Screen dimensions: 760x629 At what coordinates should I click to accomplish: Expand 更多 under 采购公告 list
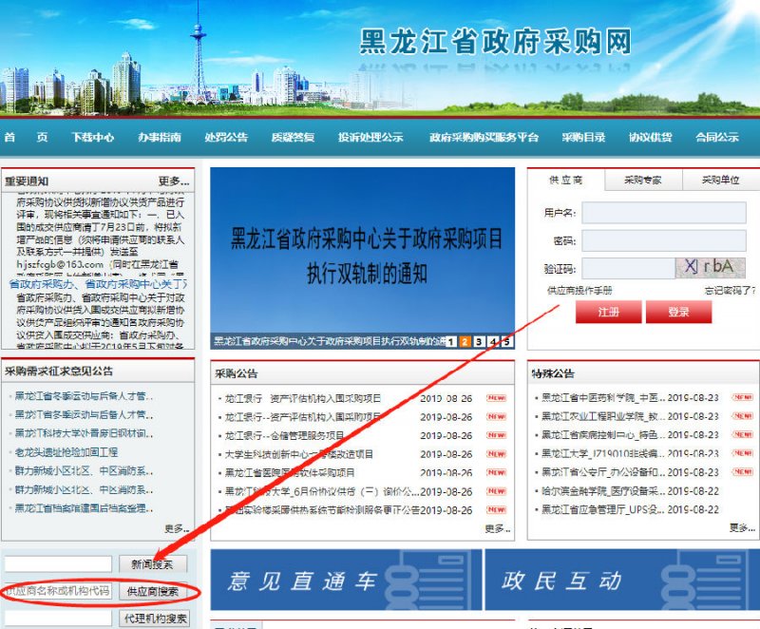[496, 528]
